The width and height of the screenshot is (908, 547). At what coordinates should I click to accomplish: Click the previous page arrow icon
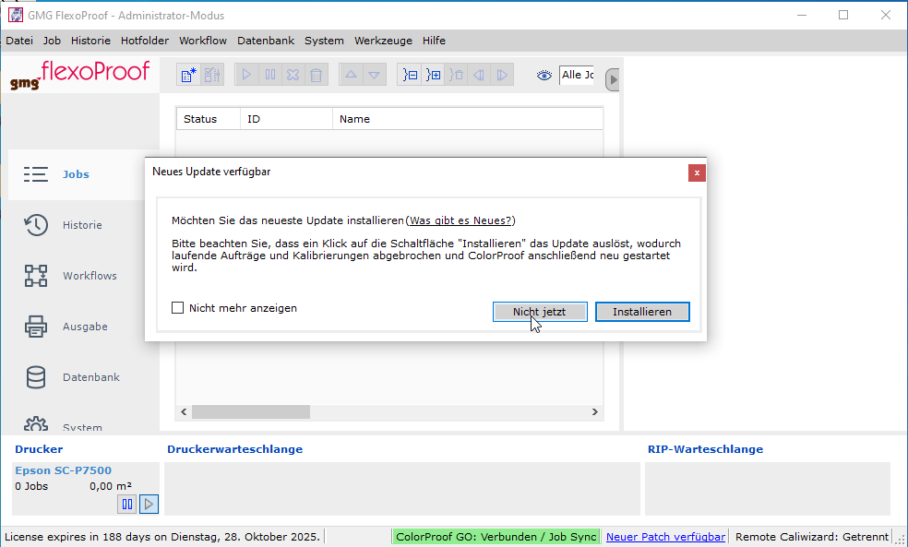(x=479, y=75)
